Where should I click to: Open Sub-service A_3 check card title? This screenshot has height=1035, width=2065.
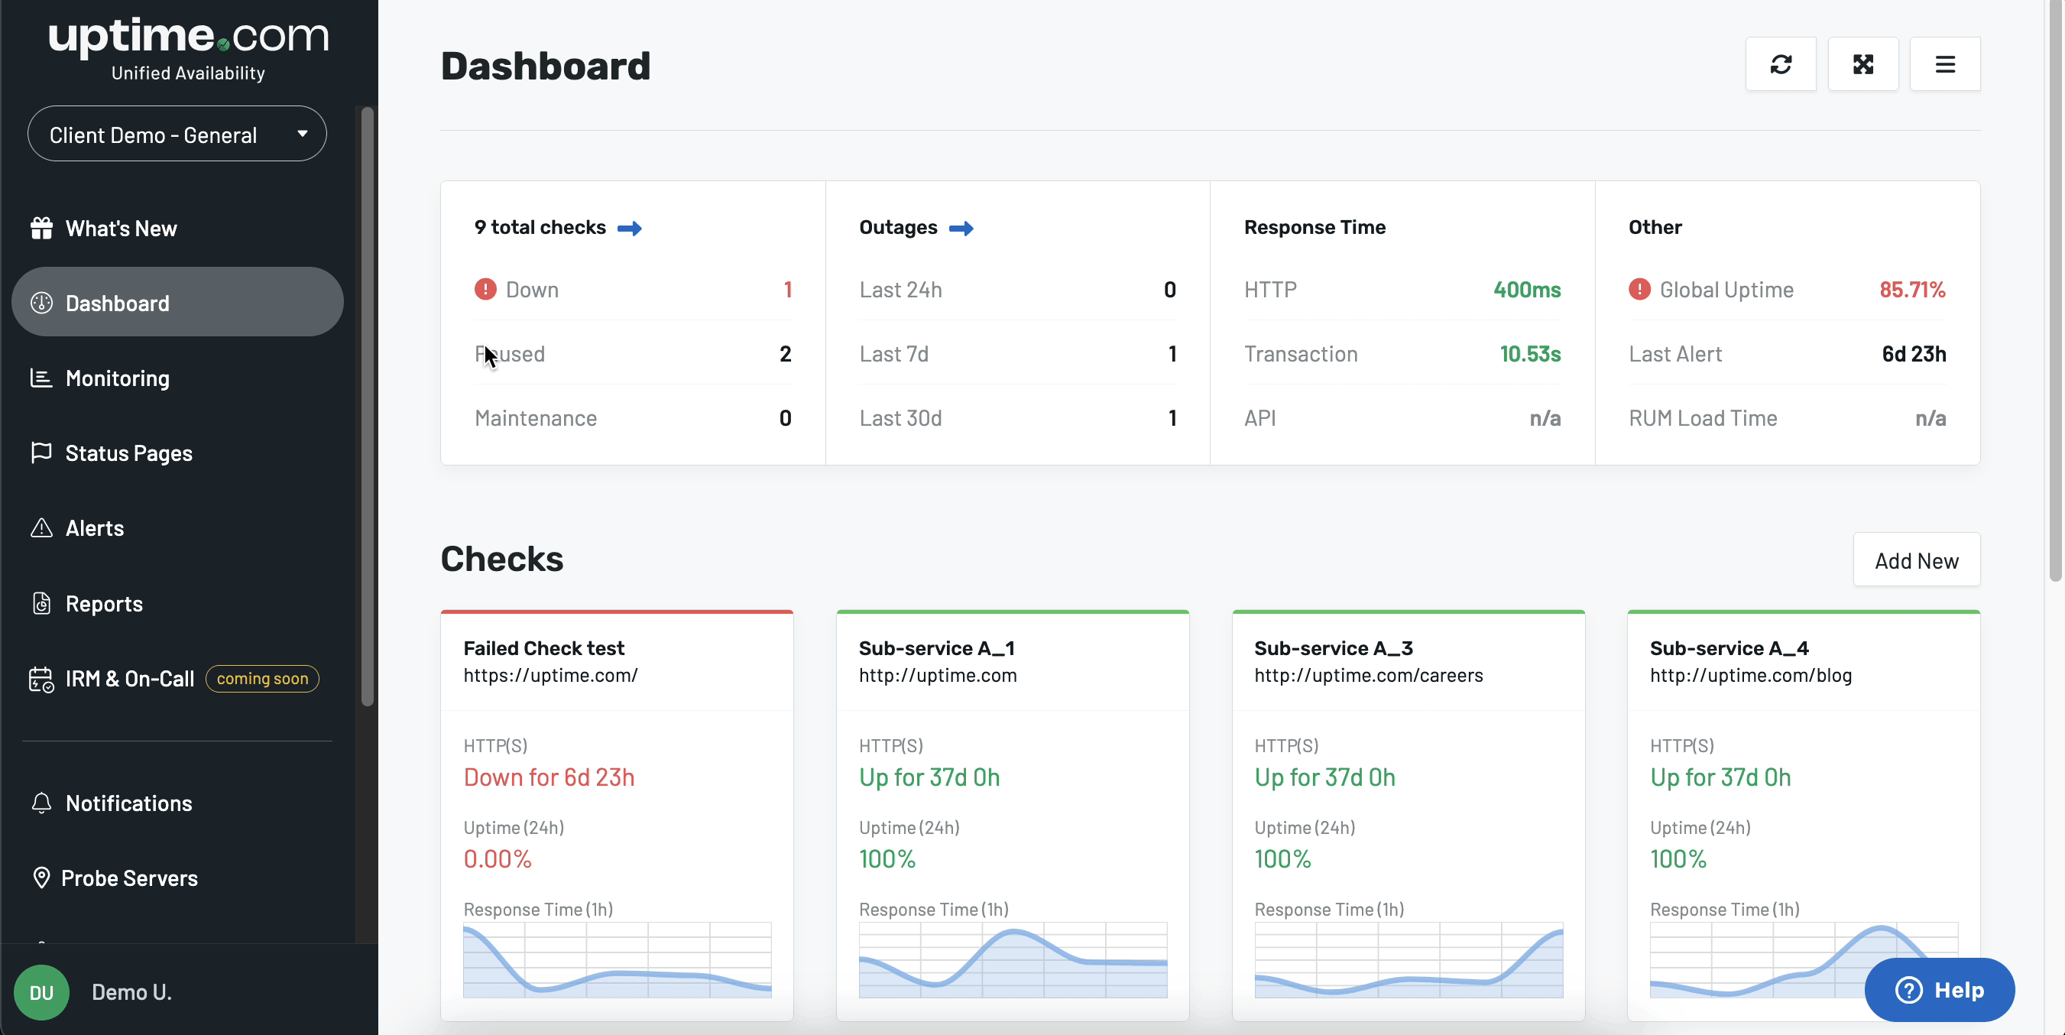(x=1333, y=647)
